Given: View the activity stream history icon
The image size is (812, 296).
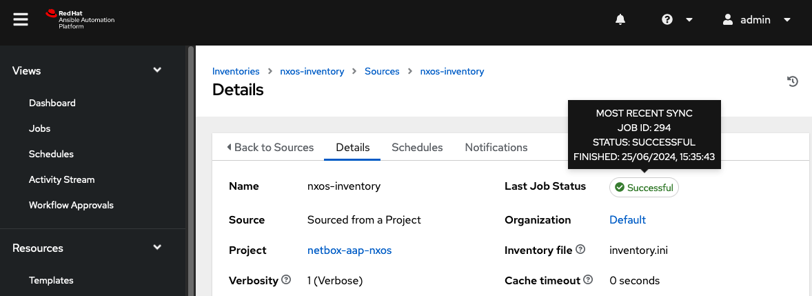Looking at the screenshot, I should pyautogui.click(x=792, y=81).
